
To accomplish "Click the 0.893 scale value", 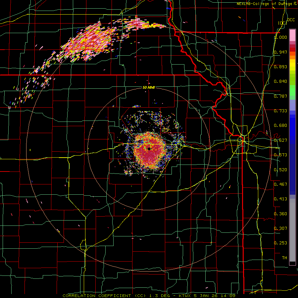I will [x=280, y=67].
